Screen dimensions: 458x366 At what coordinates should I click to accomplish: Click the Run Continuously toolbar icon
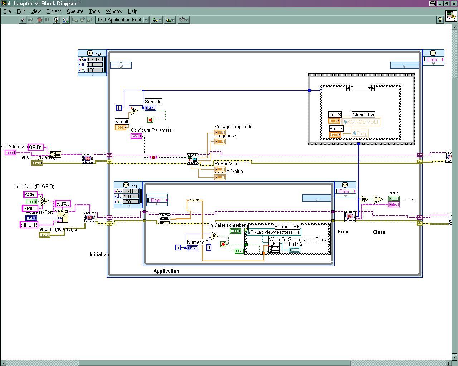[x=31, y=20]
